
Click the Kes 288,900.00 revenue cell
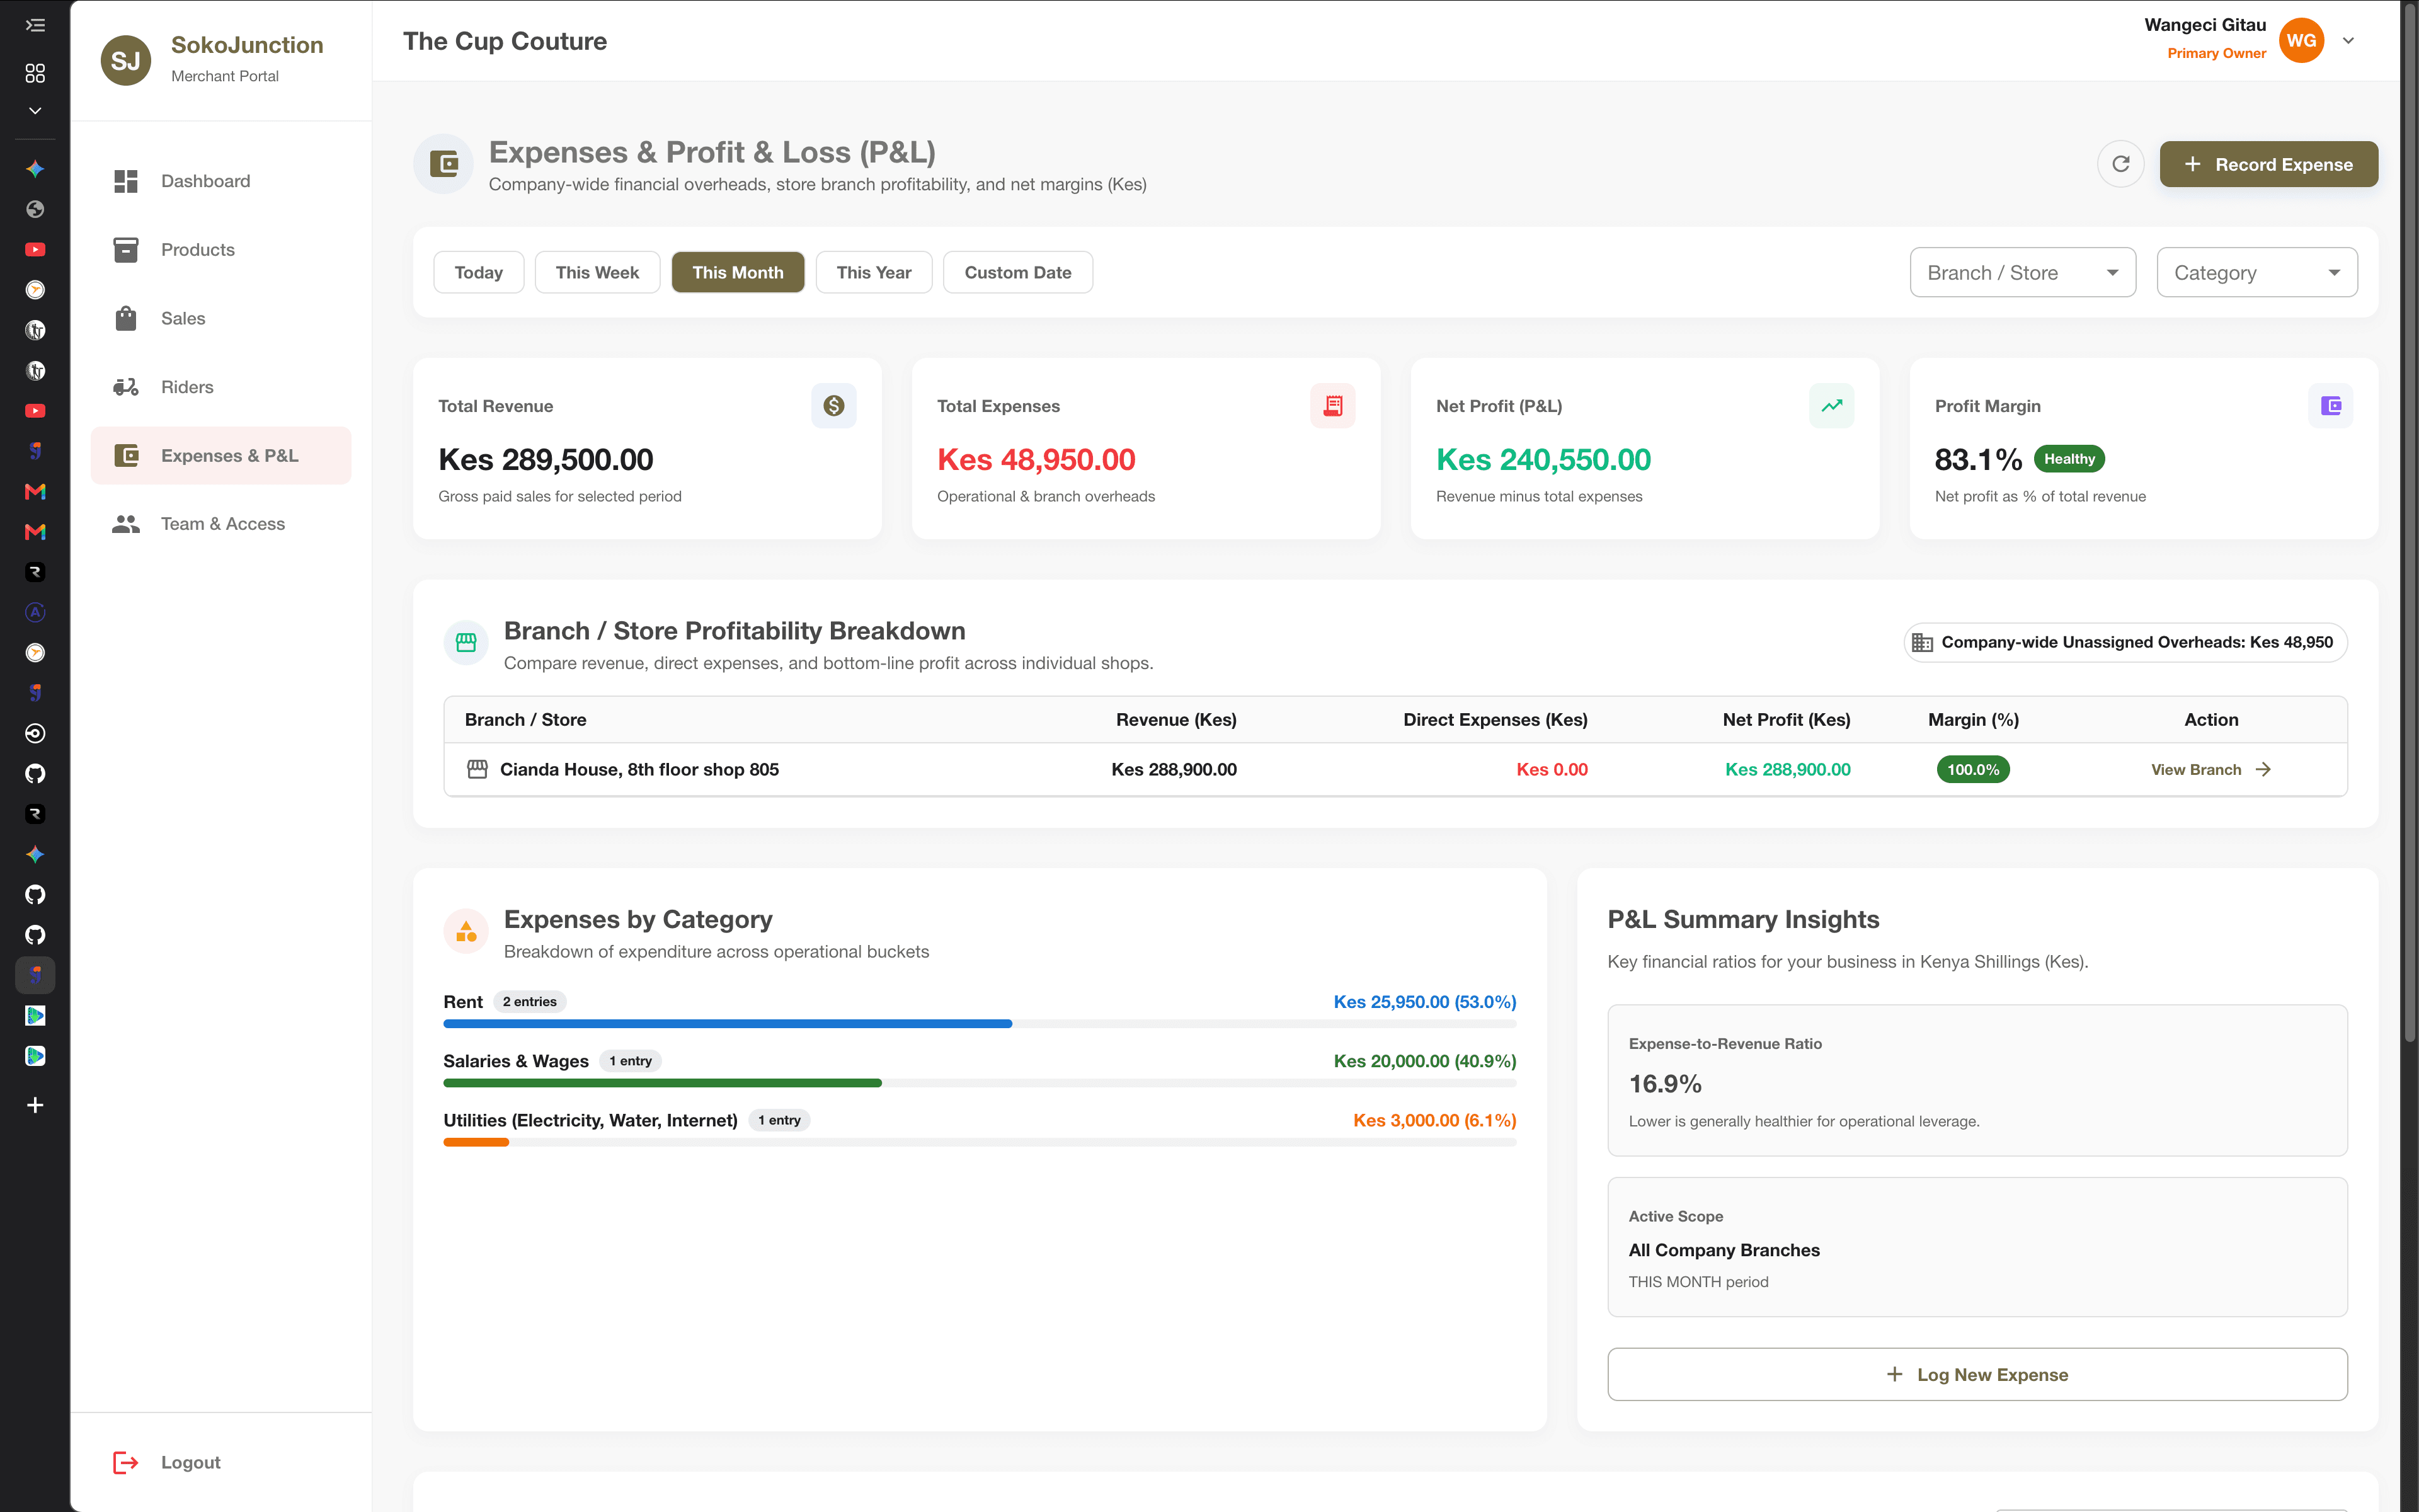1174,769
